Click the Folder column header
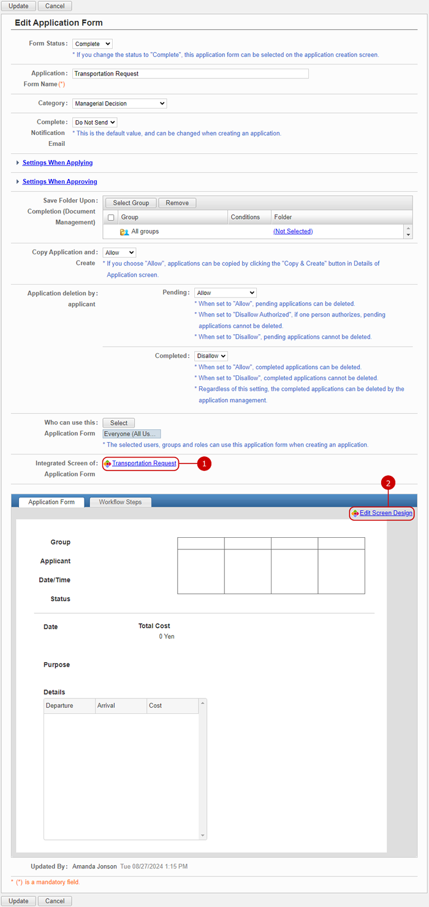 (x=338, y=217)
